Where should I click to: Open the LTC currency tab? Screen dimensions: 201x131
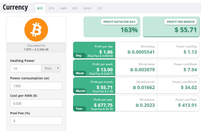100,8
